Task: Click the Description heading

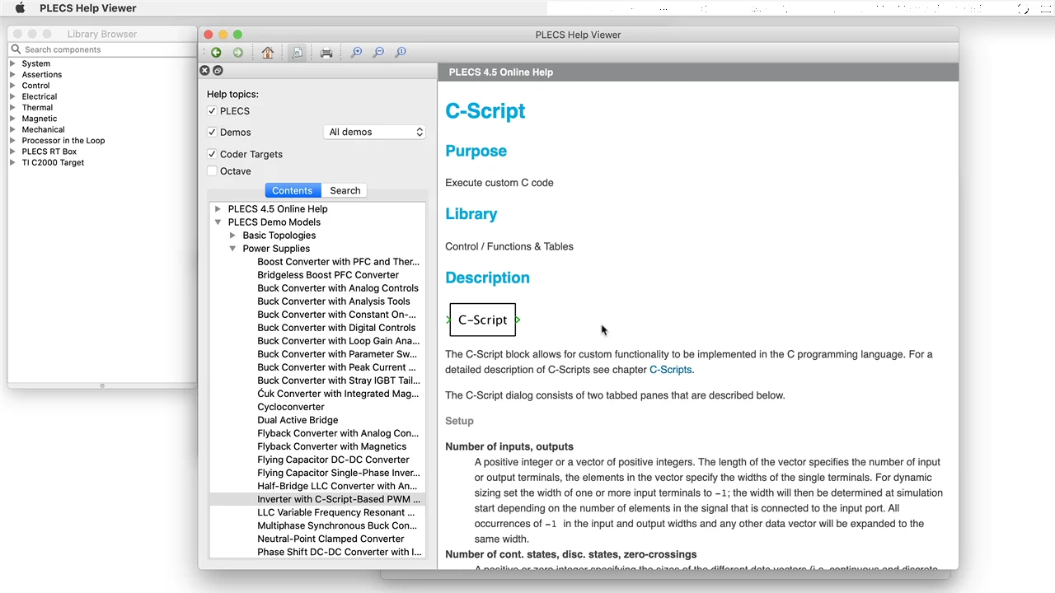Action: [x=487, y=278]
